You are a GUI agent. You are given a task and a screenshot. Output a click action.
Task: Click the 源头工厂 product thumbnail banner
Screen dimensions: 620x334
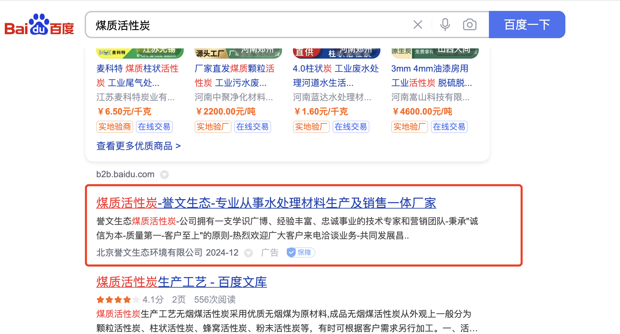tap(238, 53)
